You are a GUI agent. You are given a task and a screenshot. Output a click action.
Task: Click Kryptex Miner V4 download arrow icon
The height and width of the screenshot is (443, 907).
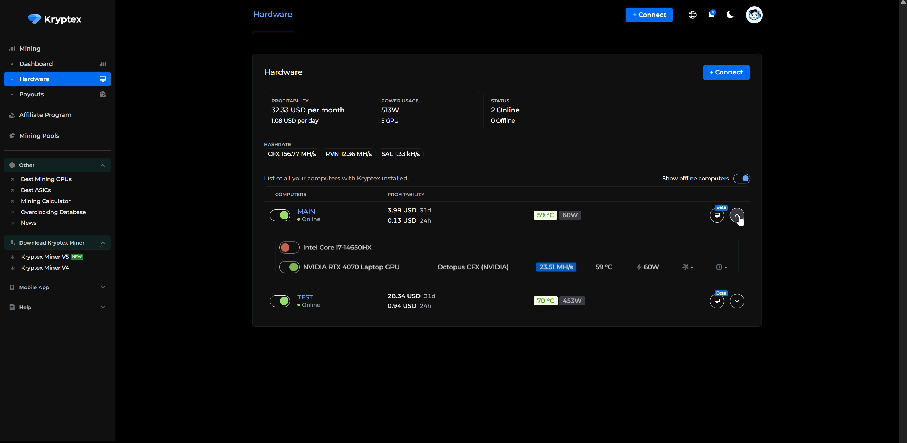[x=13, y=268]
